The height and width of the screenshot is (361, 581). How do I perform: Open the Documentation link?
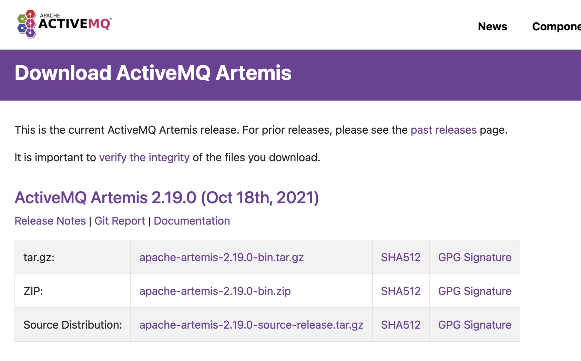[x=192, y=221]
